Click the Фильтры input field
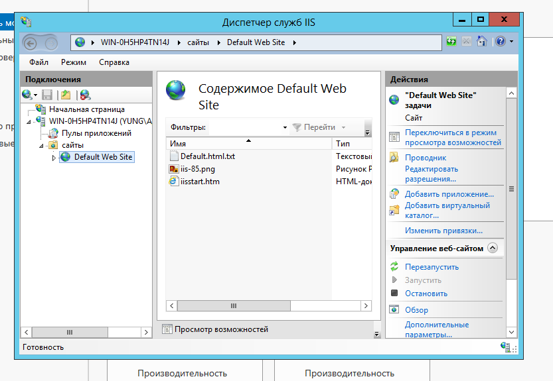553x381 pixels. point(246,127)
